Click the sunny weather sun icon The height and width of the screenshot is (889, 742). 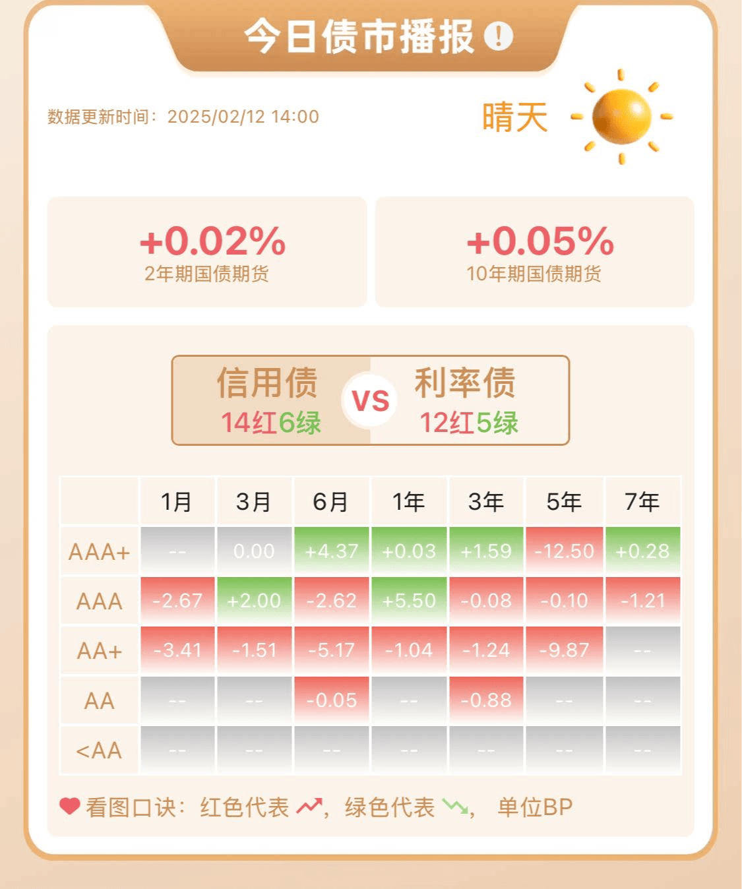(x=621, y=117)
